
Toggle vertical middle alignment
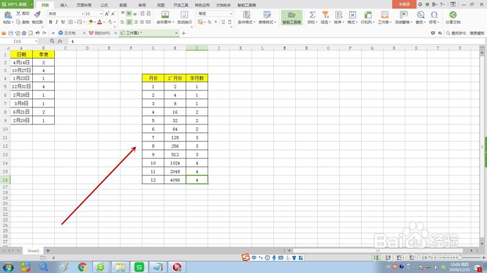(x=129, y=13)
